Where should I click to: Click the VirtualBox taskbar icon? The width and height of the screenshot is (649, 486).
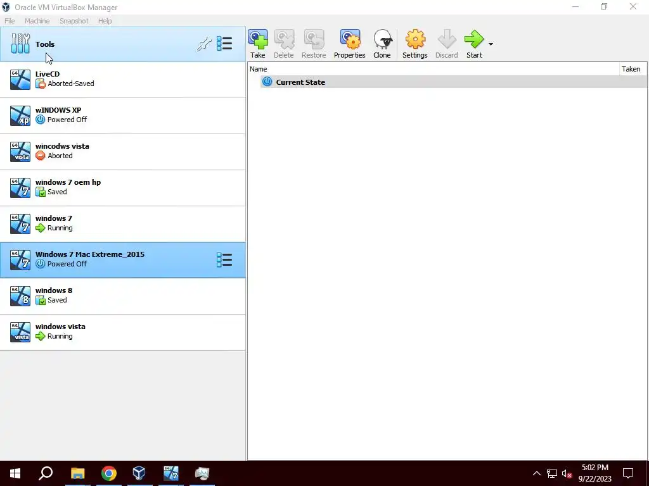(139, 473)
